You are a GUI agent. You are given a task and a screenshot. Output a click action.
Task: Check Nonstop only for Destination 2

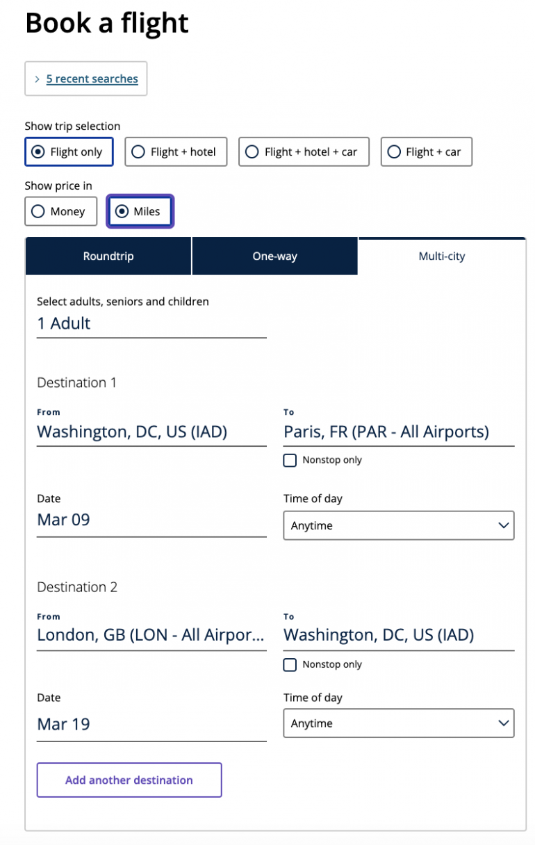pyautogui.click(x=290, y=665)
